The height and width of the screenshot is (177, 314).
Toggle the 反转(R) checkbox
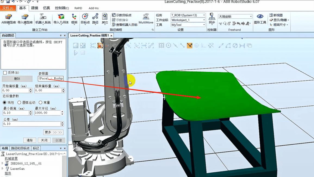pyautogui.click(x=5, y=73)
